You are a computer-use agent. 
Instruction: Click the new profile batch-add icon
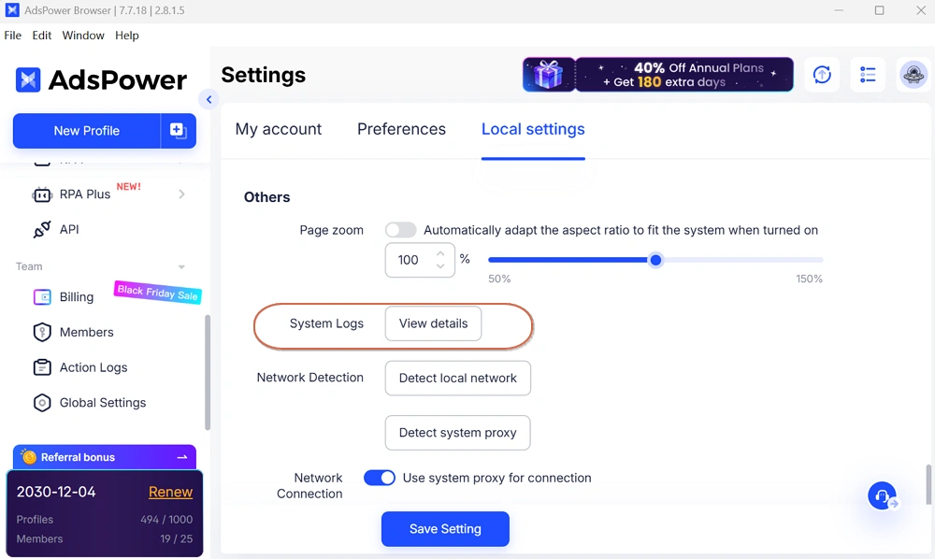tap(179, 131)
